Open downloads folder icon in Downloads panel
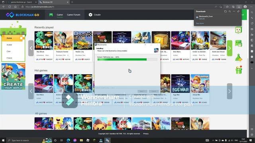The width and height of the screenshot is (255, 143). point(226,12)
